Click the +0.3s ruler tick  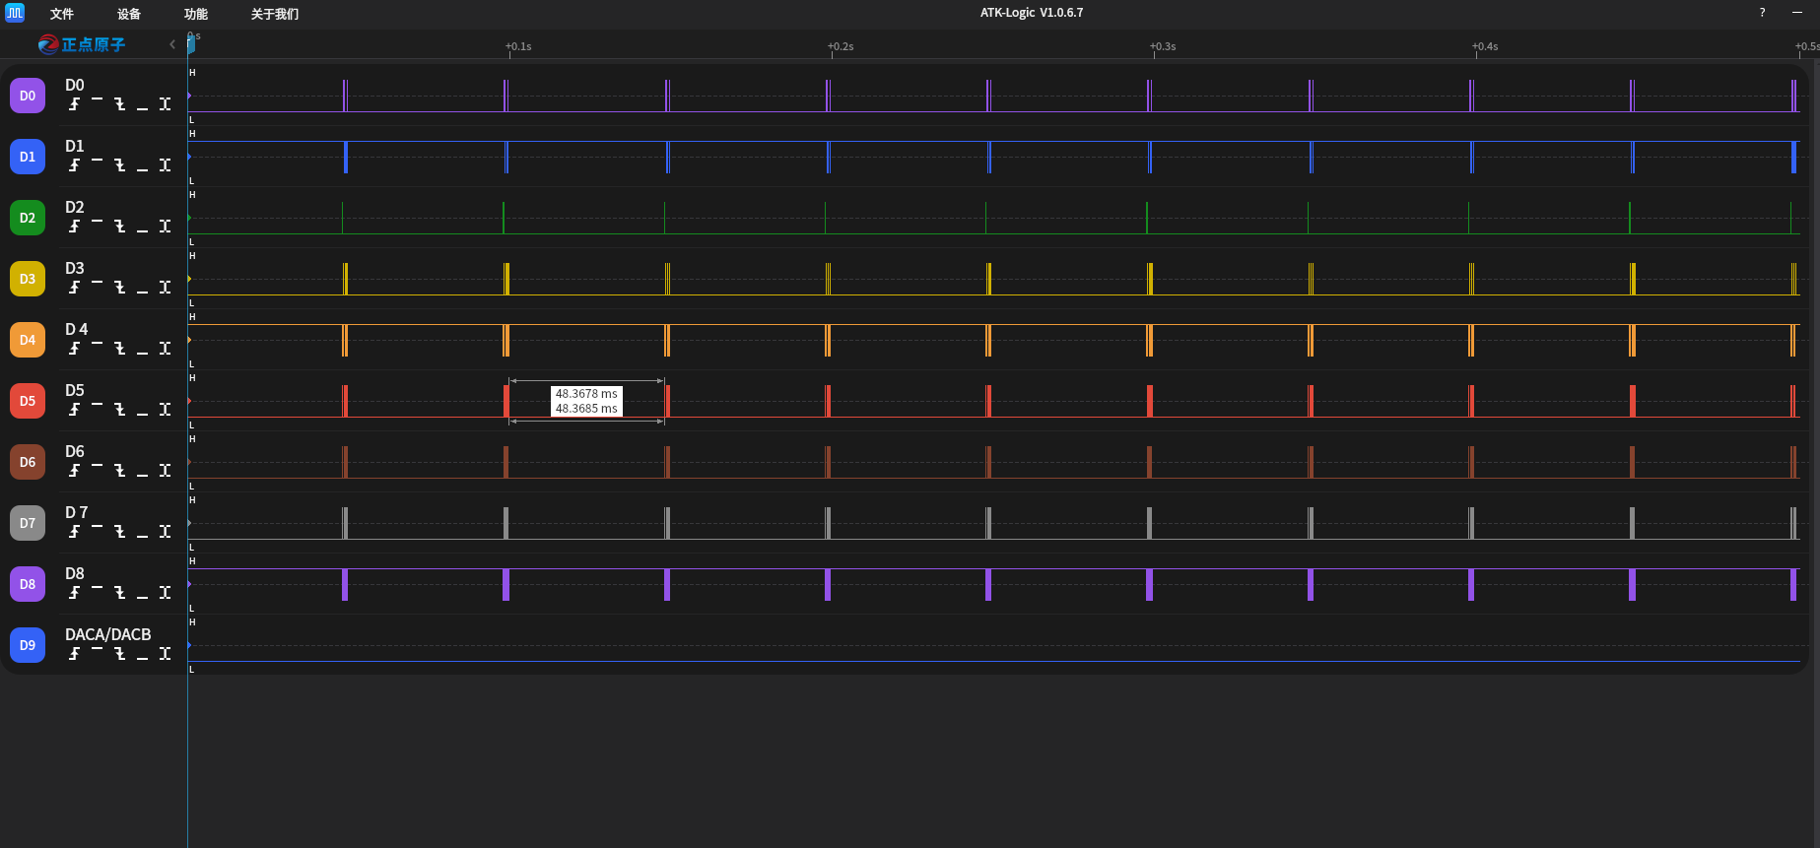(1163, 46)
